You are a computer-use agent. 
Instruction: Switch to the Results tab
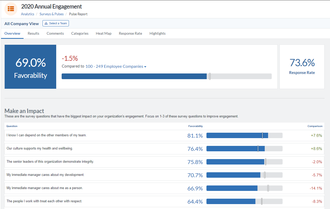(33, 33)
